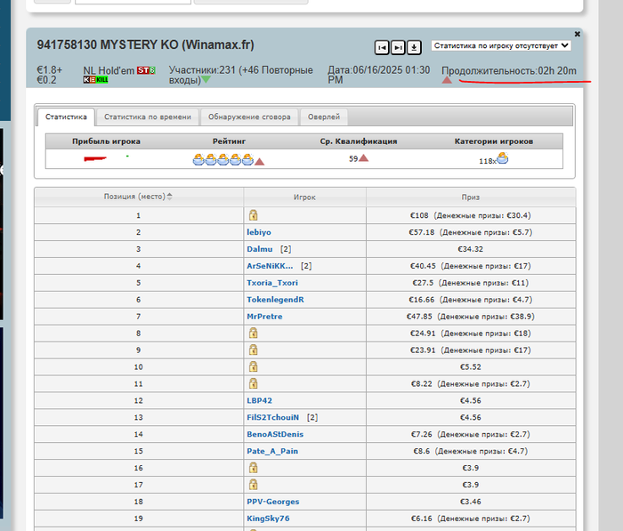Go to the next tournament icon

(x=398, y=48)
